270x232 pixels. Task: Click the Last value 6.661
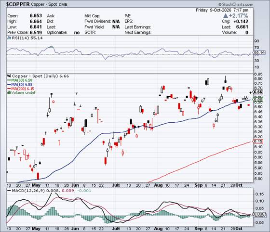(x=242, y=27)
